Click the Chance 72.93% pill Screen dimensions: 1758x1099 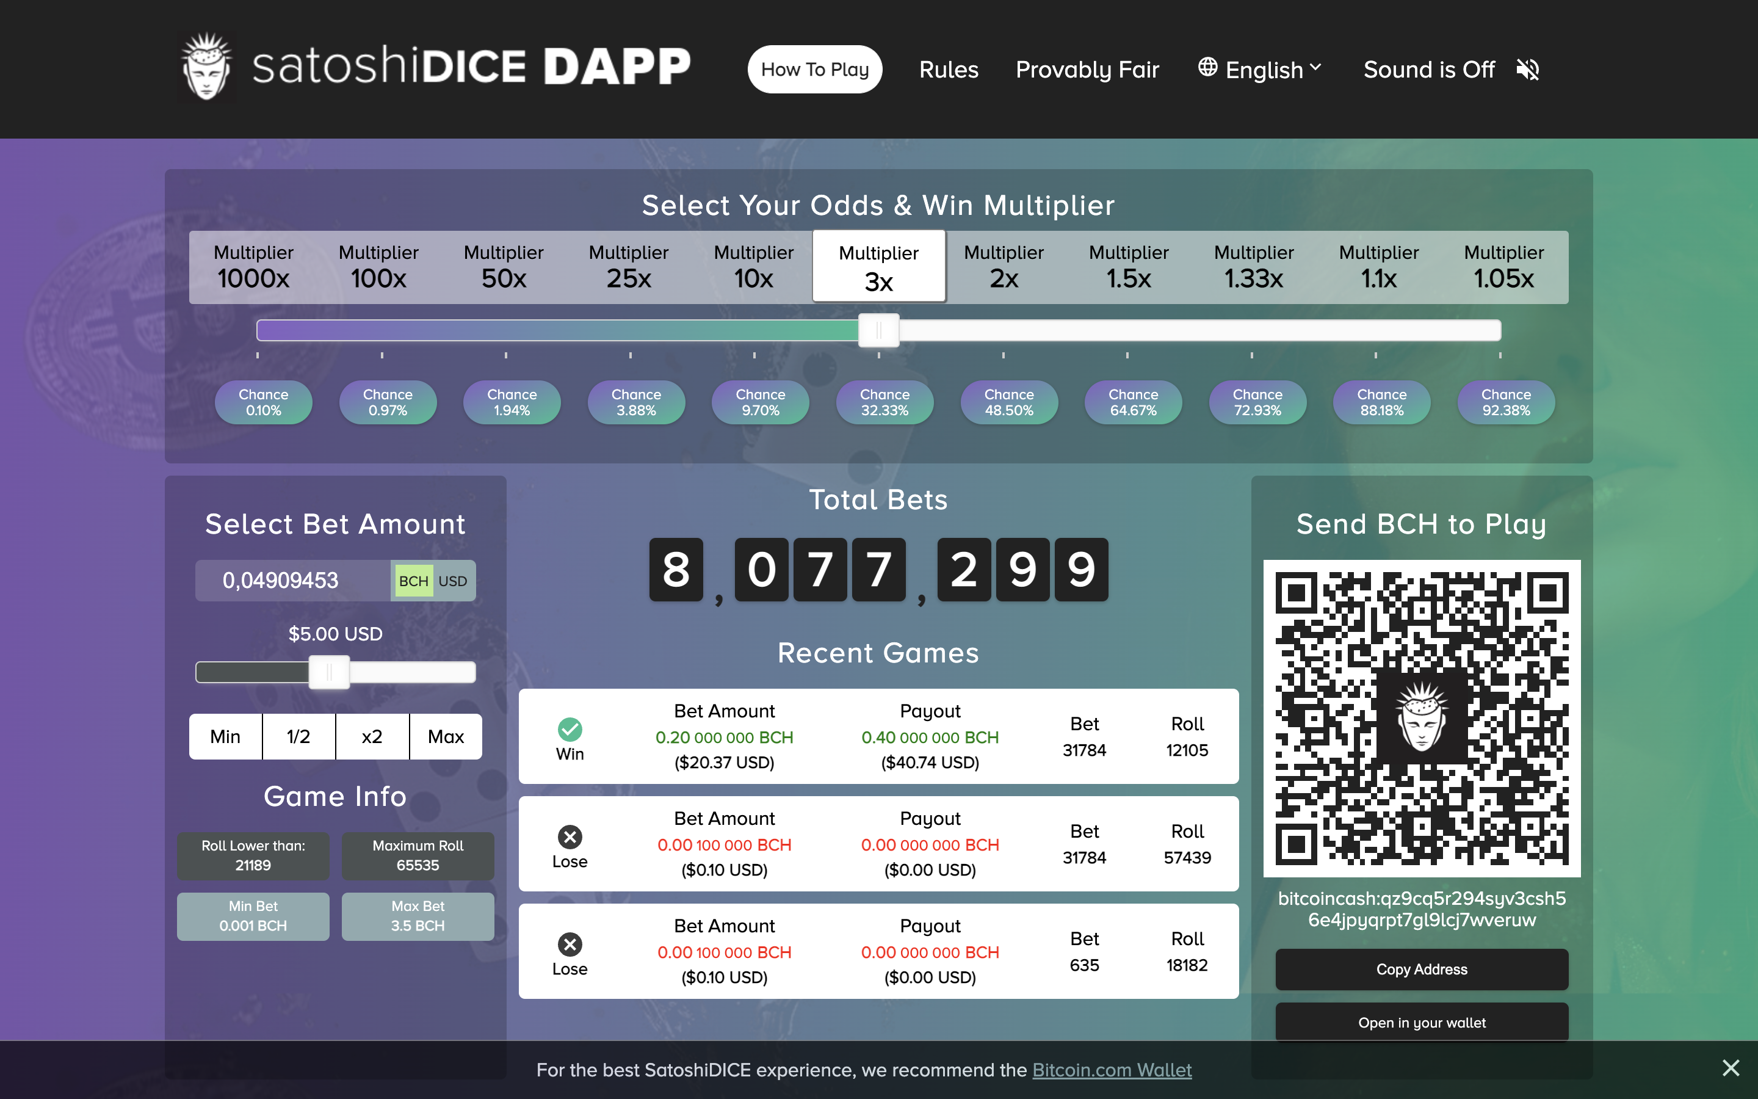point(1257,402)
